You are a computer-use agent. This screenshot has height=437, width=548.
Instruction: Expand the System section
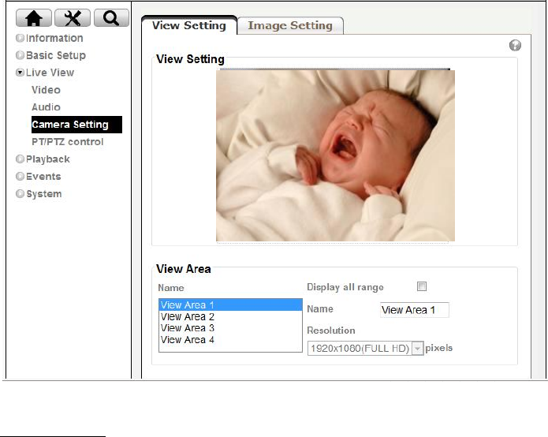(39, 194)
